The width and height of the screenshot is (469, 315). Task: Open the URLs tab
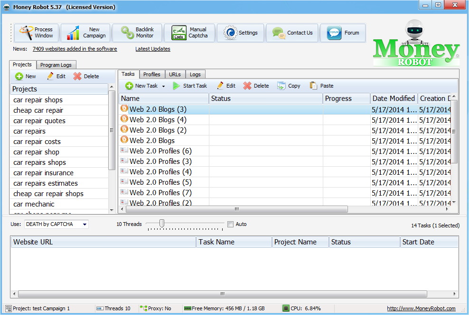(175, 74)
